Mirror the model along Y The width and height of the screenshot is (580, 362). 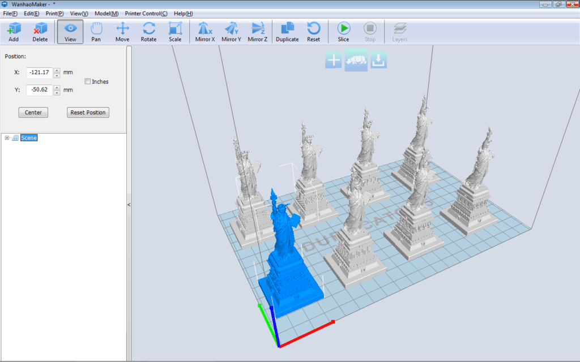point(231,32)
